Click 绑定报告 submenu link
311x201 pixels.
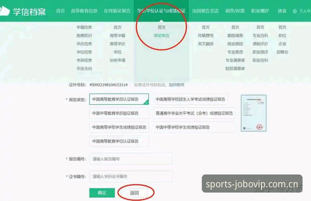162,36
